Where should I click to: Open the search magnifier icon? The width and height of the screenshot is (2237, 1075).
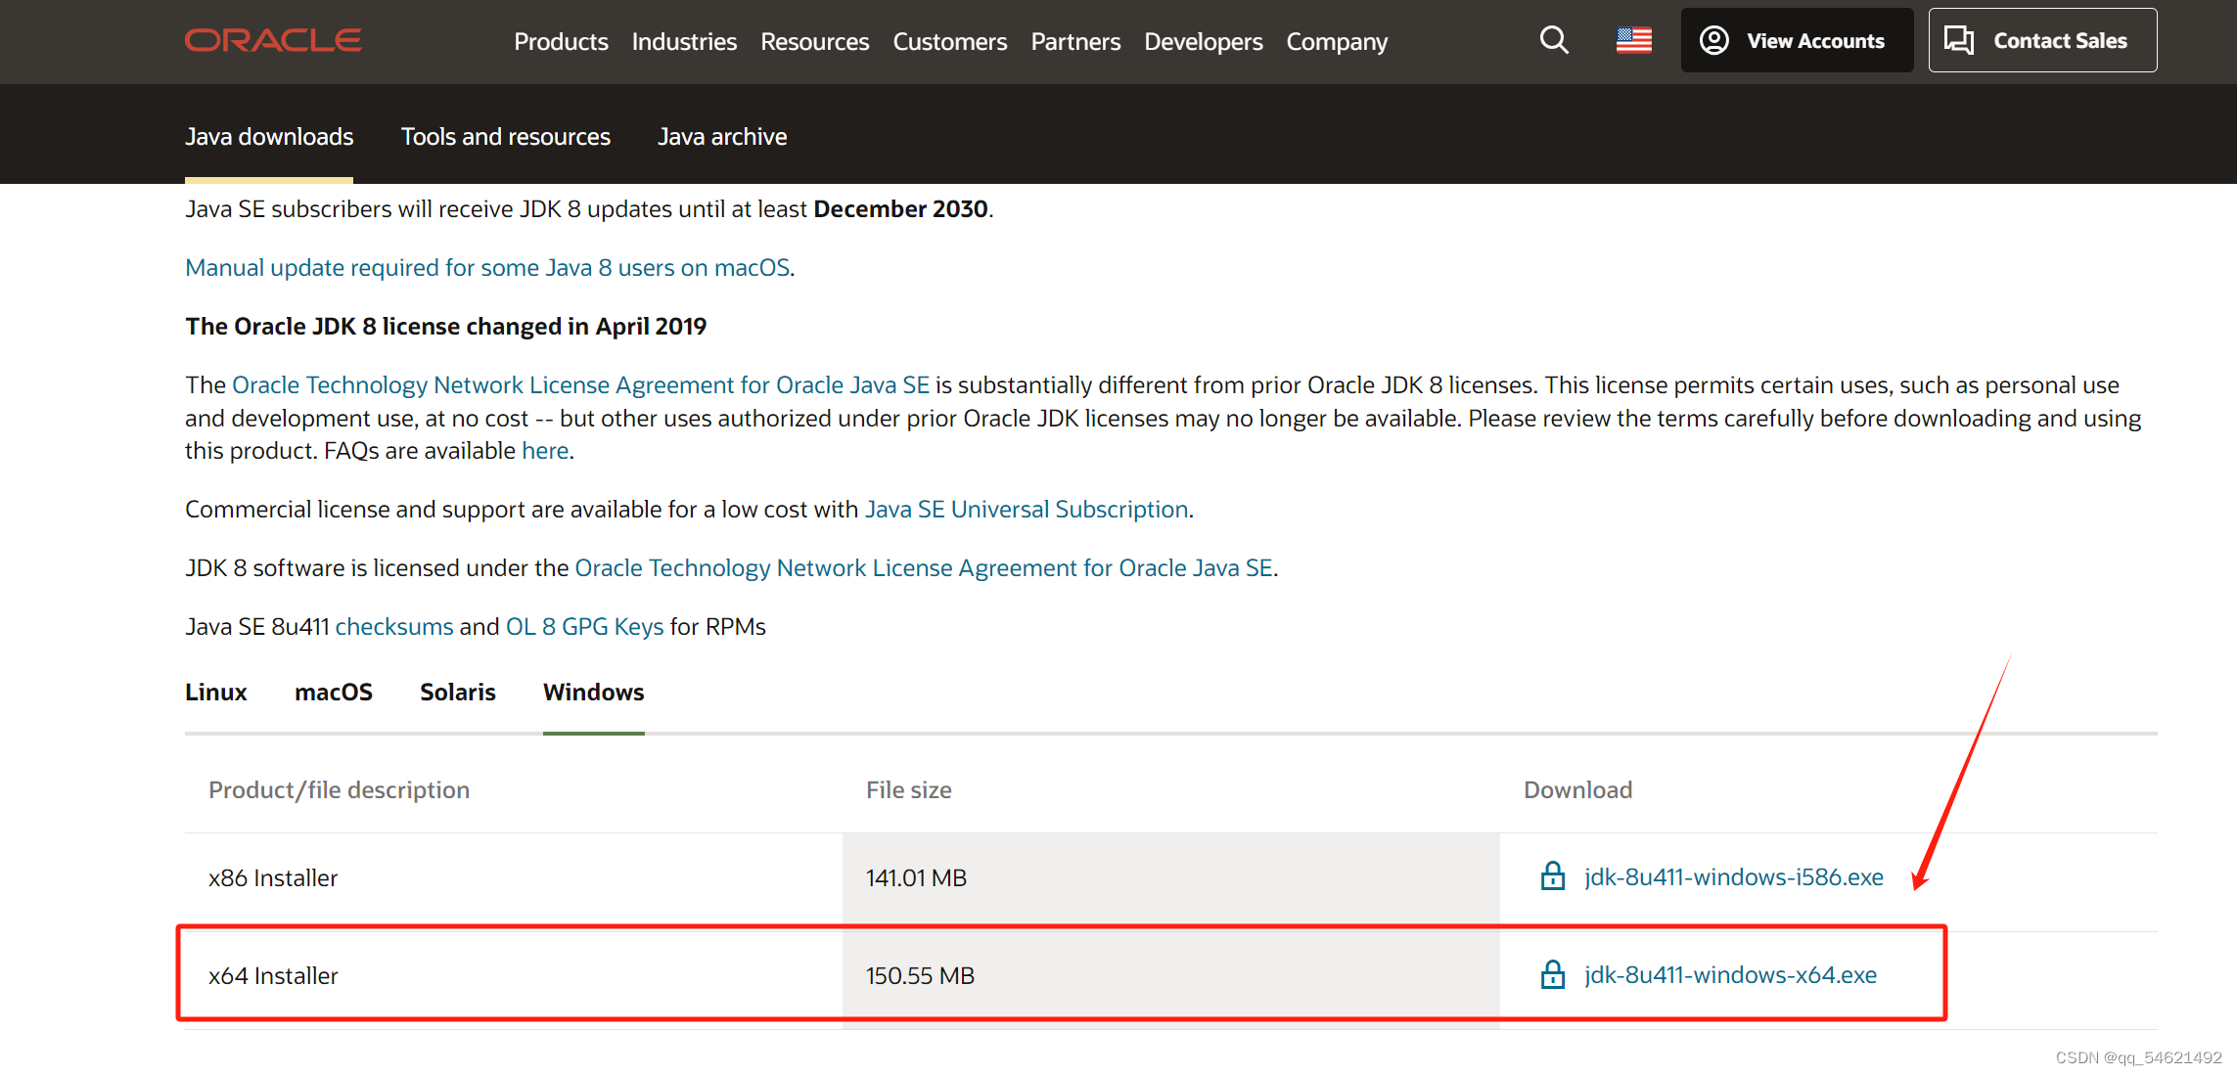[1554, 40]
